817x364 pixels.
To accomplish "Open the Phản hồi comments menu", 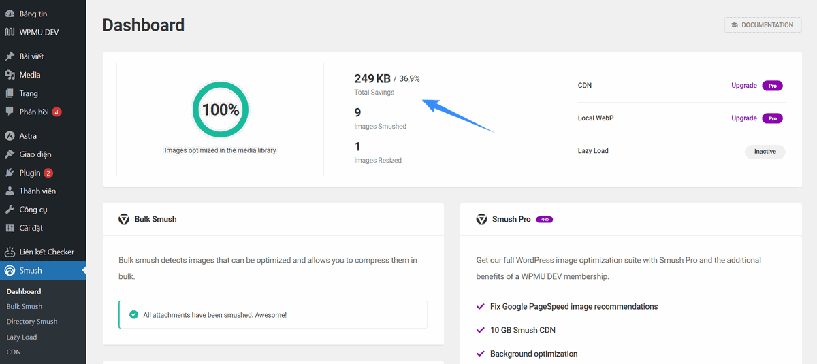I will (43, 112).
